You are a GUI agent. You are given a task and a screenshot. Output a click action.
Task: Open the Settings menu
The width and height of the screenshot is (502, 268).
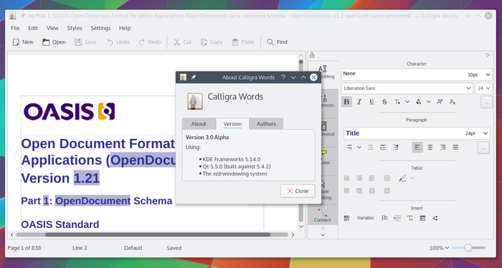point(100,28)
